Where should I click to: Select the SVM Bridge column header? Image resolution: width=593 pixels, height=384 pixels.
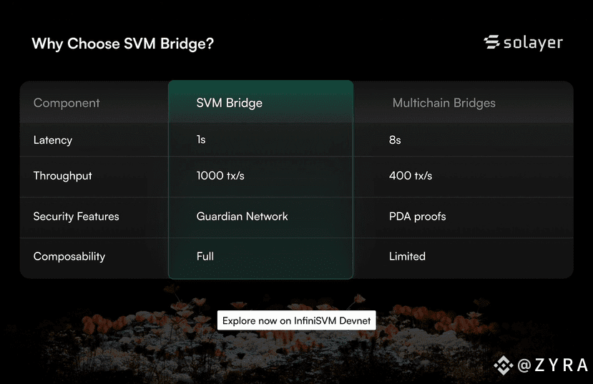coord(229,103)
